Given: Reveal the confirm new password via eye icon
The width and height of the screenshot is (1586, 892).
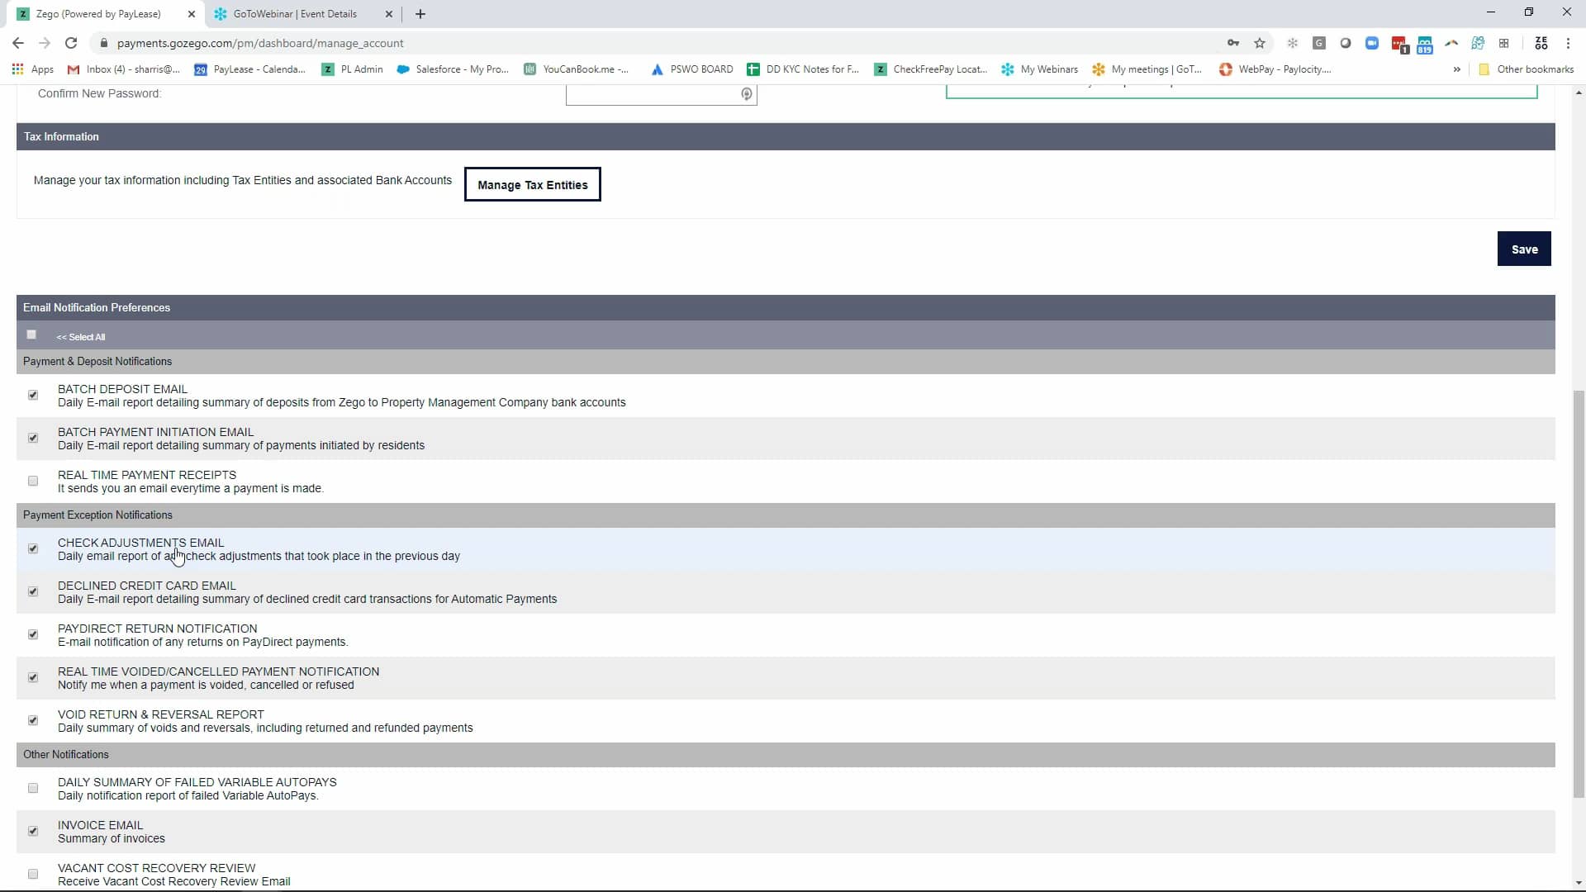Looking at the screenshot, I should coord(746,94).
